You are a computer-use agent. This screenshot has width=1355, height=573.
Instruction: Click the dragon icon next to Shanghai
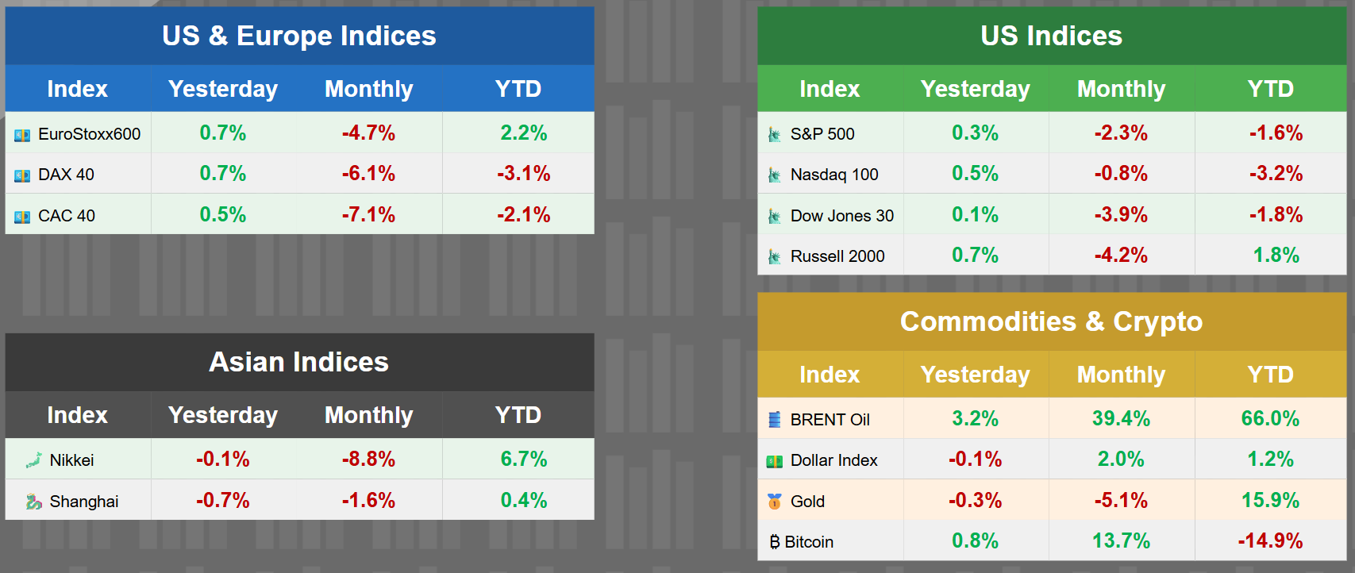pyautogui.click(x=33, y=502)
